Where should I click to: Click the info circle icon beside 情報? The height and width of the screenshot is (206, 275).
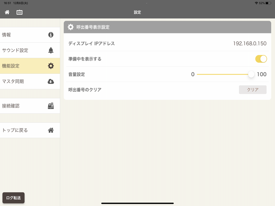(x=51, y=35)
